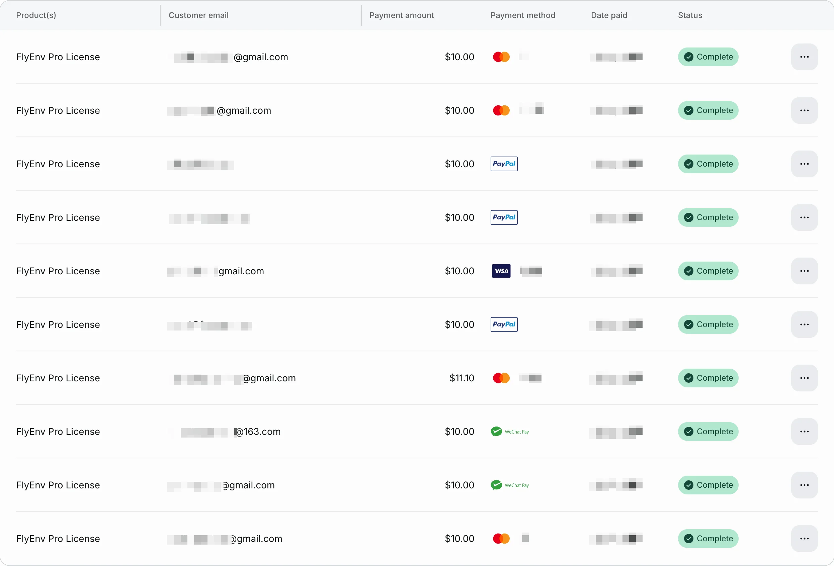Image resolution: width=834 pixels, height=566 pixels.
Task: Click the Mastercard icon in the first table row
Action: (501, 57)
